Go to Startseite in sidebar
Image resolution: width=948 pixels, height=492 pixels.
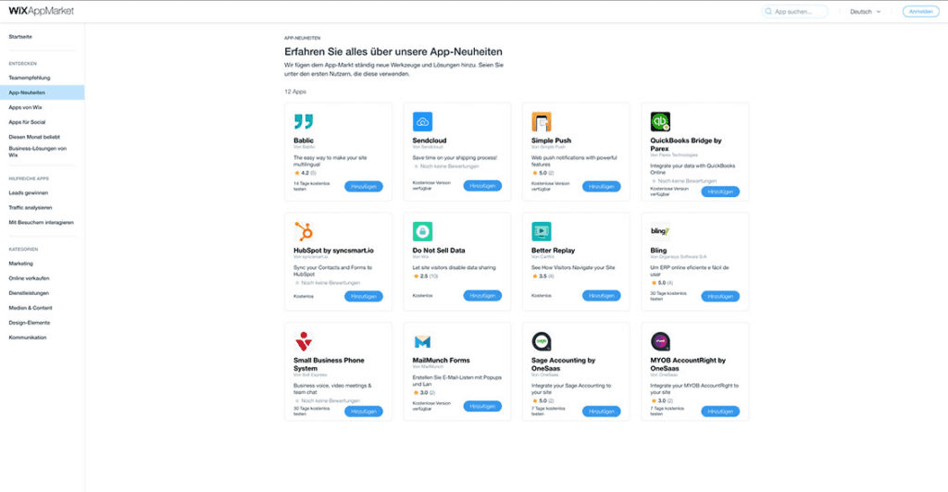(20, 37)
